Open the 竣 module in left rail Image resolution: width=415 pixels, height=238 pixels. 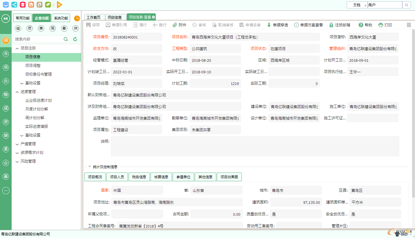tap(6, 136)
